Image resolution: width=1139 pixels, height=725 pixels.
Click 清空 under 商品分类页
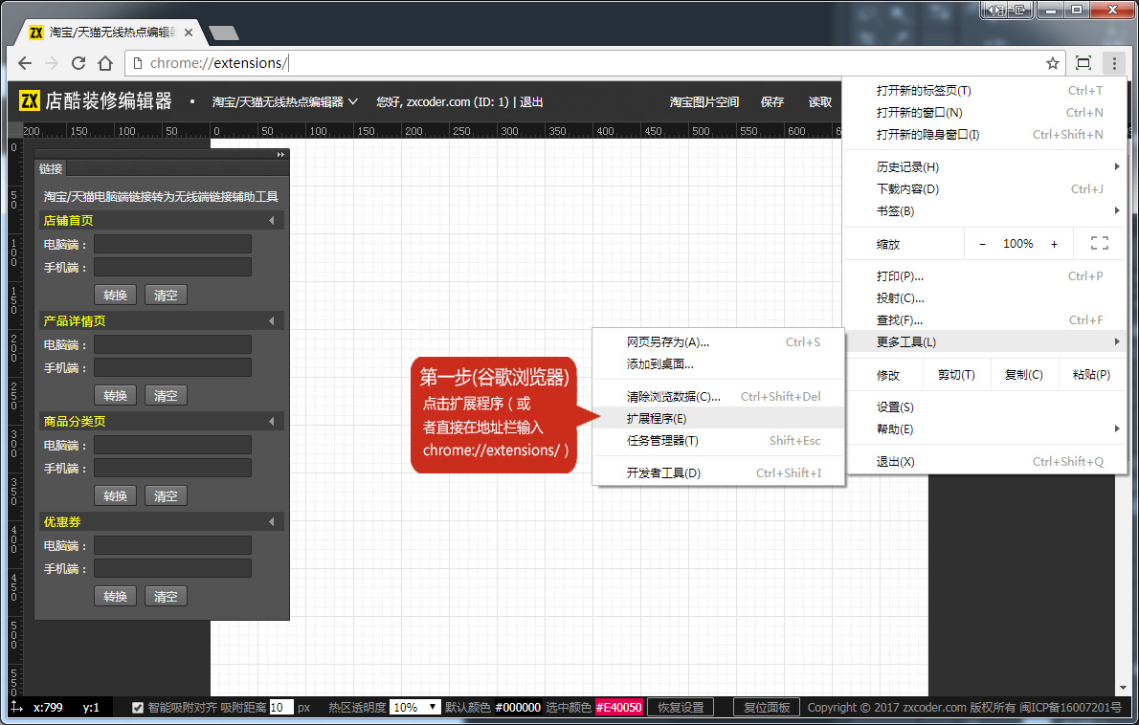(x=166, y=495)
